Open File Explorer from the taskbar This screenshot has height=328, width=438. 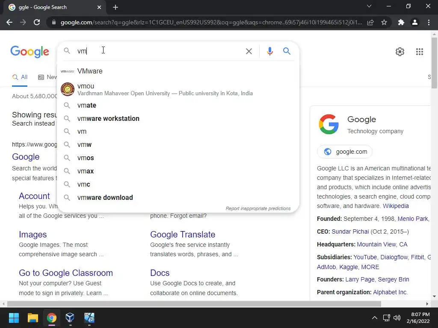(33, 318)
